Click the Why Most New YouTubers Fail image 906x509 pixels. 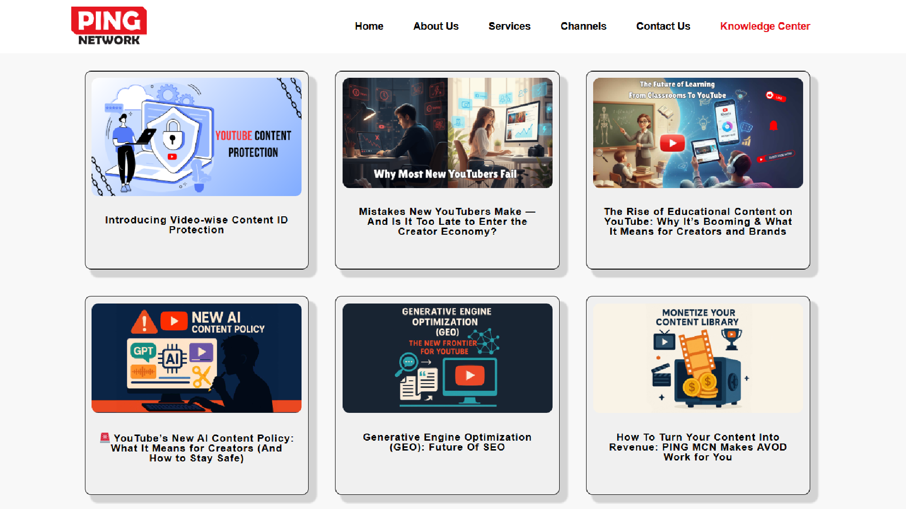point(447,133)
